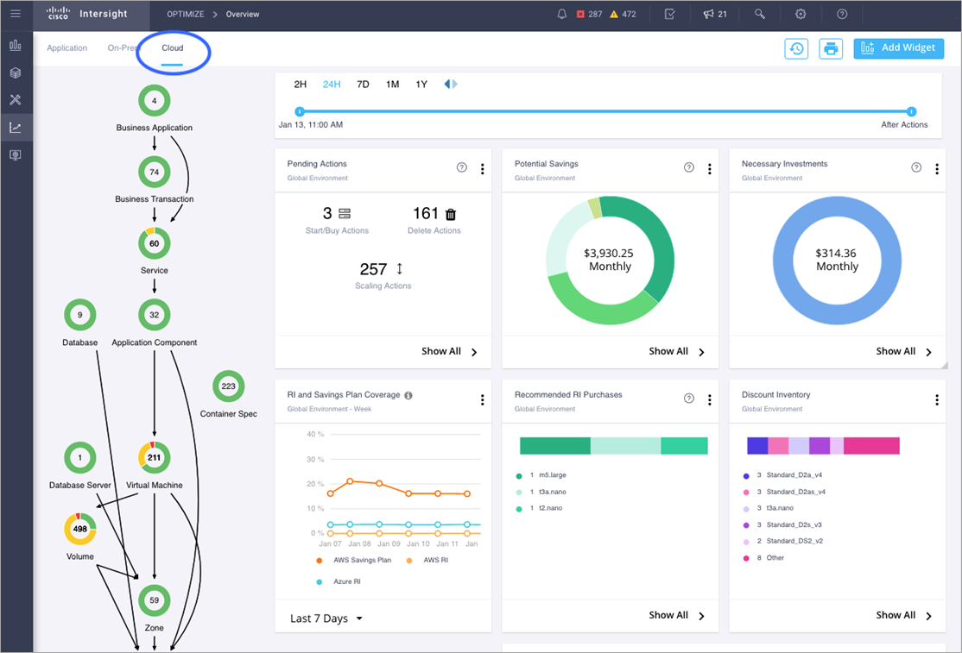Open the hamburger navigation menu
This screenshot has height=653, width=962.
pos(16,14)
